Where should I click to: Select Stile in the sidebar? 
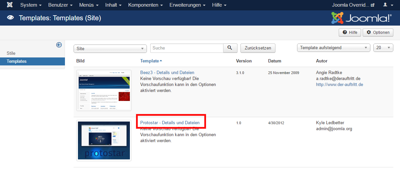click(11, 53)
